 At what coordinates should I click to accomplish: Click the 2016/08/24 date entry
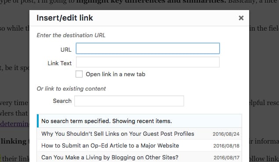(226, 134)
